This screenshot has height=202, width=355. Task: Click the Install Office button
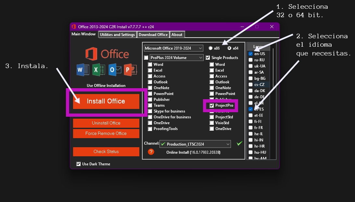click(106, 101)
